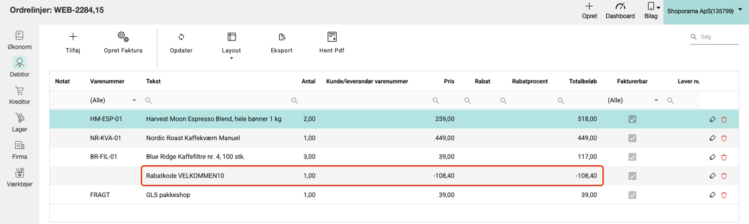Open the Økonomi sidebar section
The image size is (749, 224).
tap(19, 40)
